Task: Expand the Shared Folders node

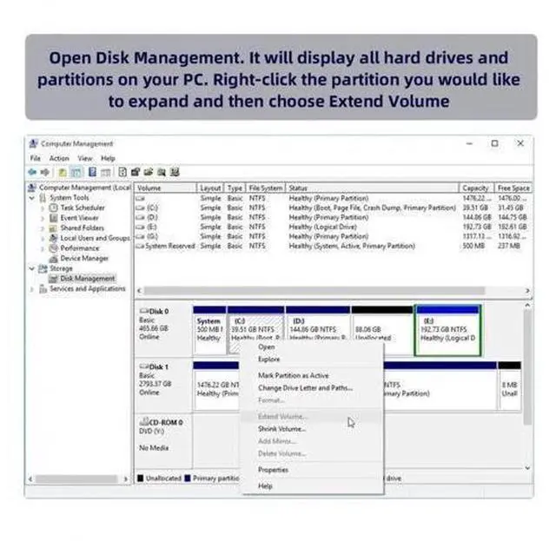Action: click(43, 228)
